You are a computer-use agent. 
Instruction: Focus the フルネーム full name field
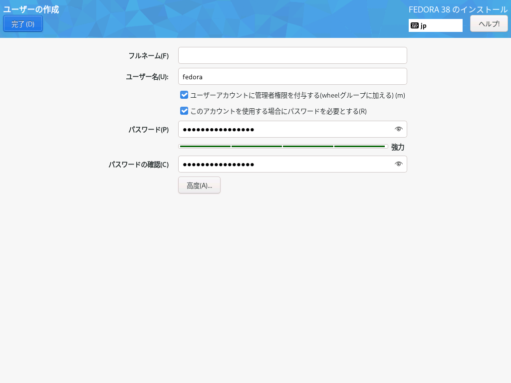292,55
